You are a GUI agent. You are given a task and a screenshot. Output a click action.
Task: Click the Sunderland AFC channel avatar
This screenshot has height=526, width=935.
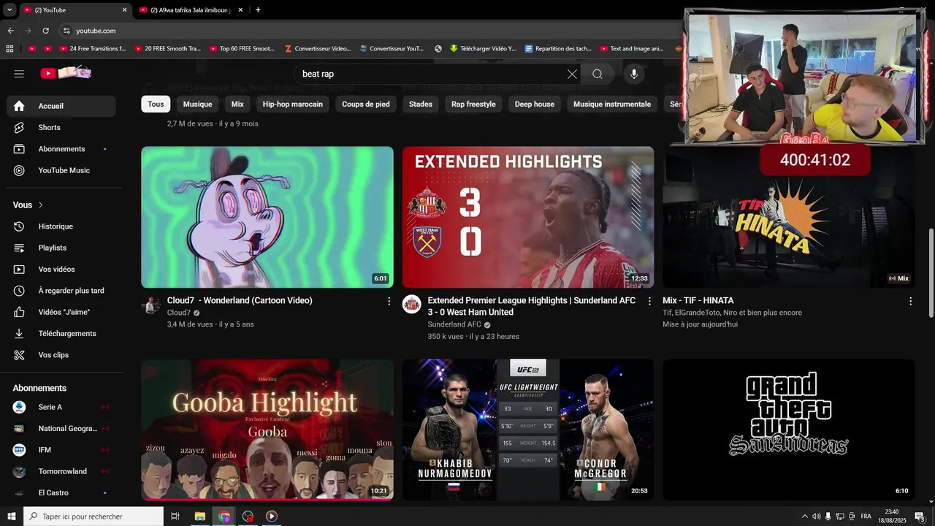tap(412, 305)
